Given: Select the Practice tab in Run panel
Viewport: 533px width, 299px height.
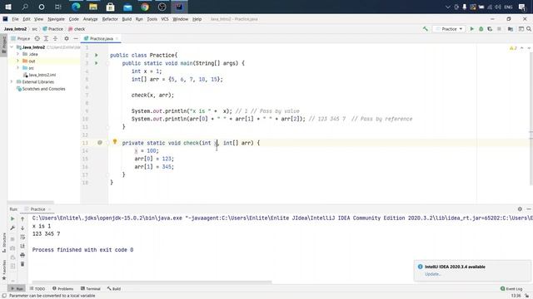Looking at the screenshot, I should click(x=37, y=209).
